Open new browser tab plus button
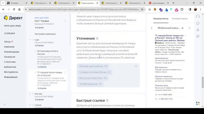This screenshot has width=204, height=114. coord(173,3)
